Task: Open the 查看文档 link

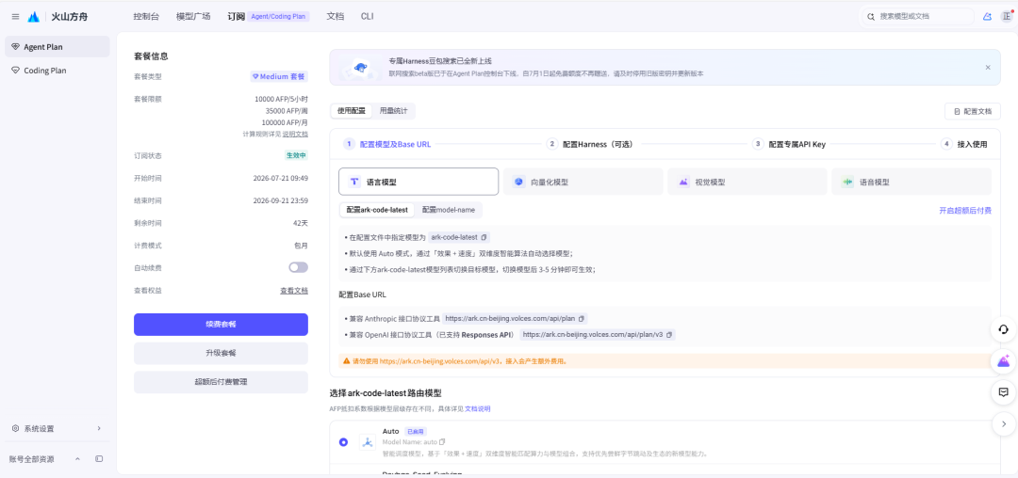Action: coord(294,290)
